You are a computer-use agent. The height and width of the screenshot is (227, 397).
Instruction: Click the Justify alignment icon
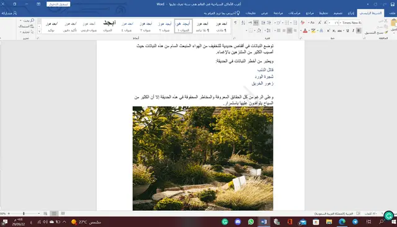point(279,30)
